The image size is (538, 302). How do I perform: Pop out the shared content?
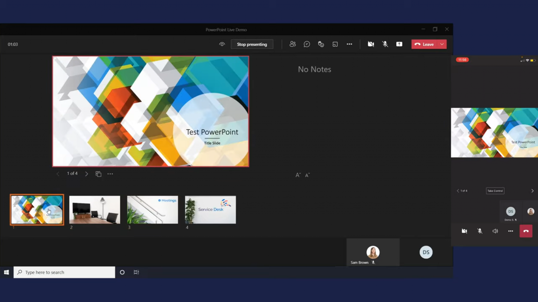[335, 44]
